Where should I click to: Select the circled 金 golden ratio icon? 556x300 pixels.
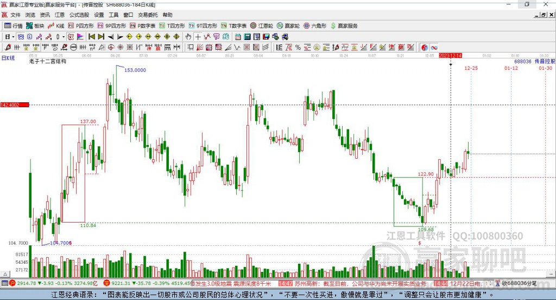click(x=317, y=48)
